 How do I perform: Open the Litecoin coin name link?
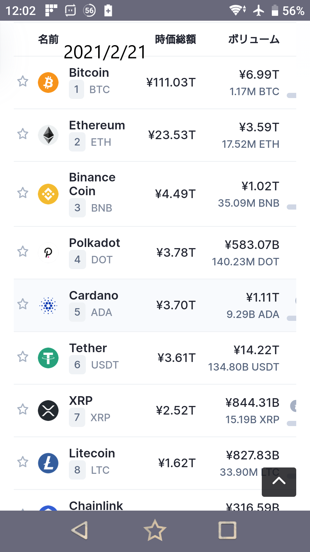[x=92, y=453]
